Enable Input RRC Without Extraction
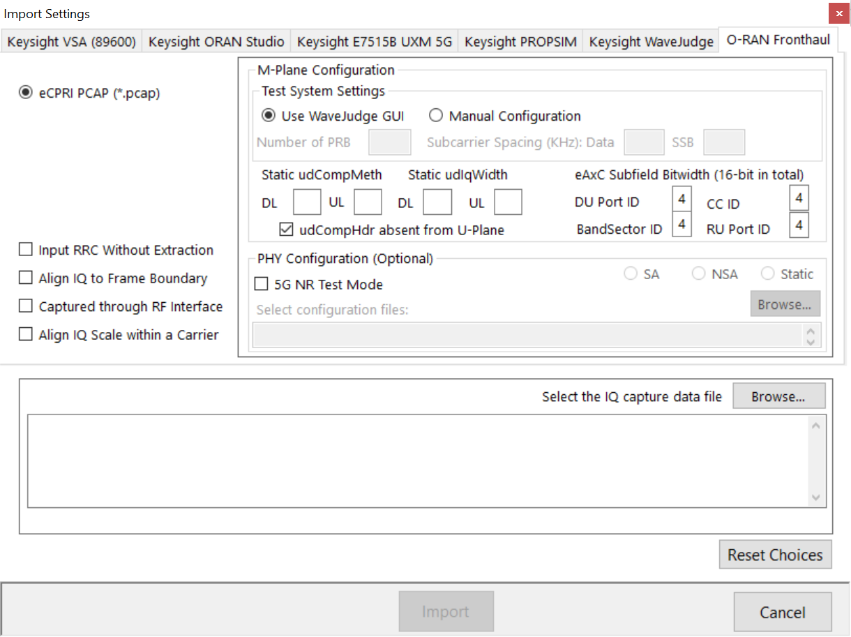Image resolution: width=851 pixels, height=637 pixels. point(26,250)
